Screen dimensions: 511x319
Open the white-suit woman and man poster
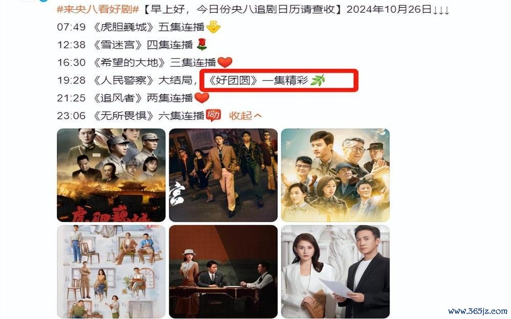336,272
